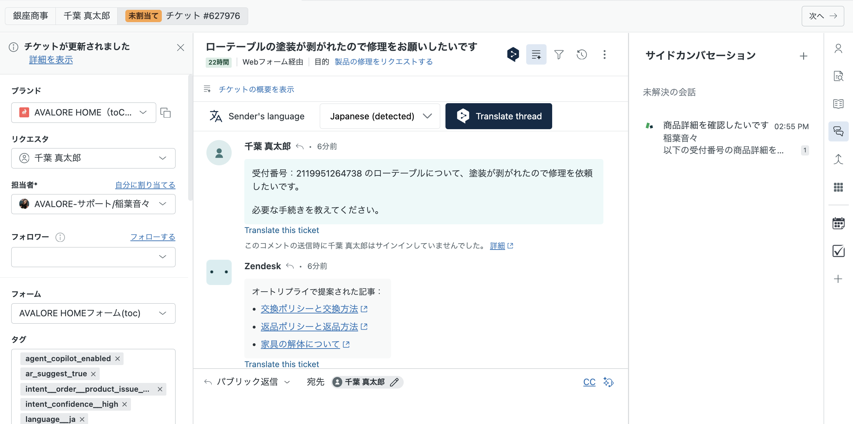The image size is (853, 424).
Task: Copy brand value with the copy icon
Action: [x=165, y=113]
